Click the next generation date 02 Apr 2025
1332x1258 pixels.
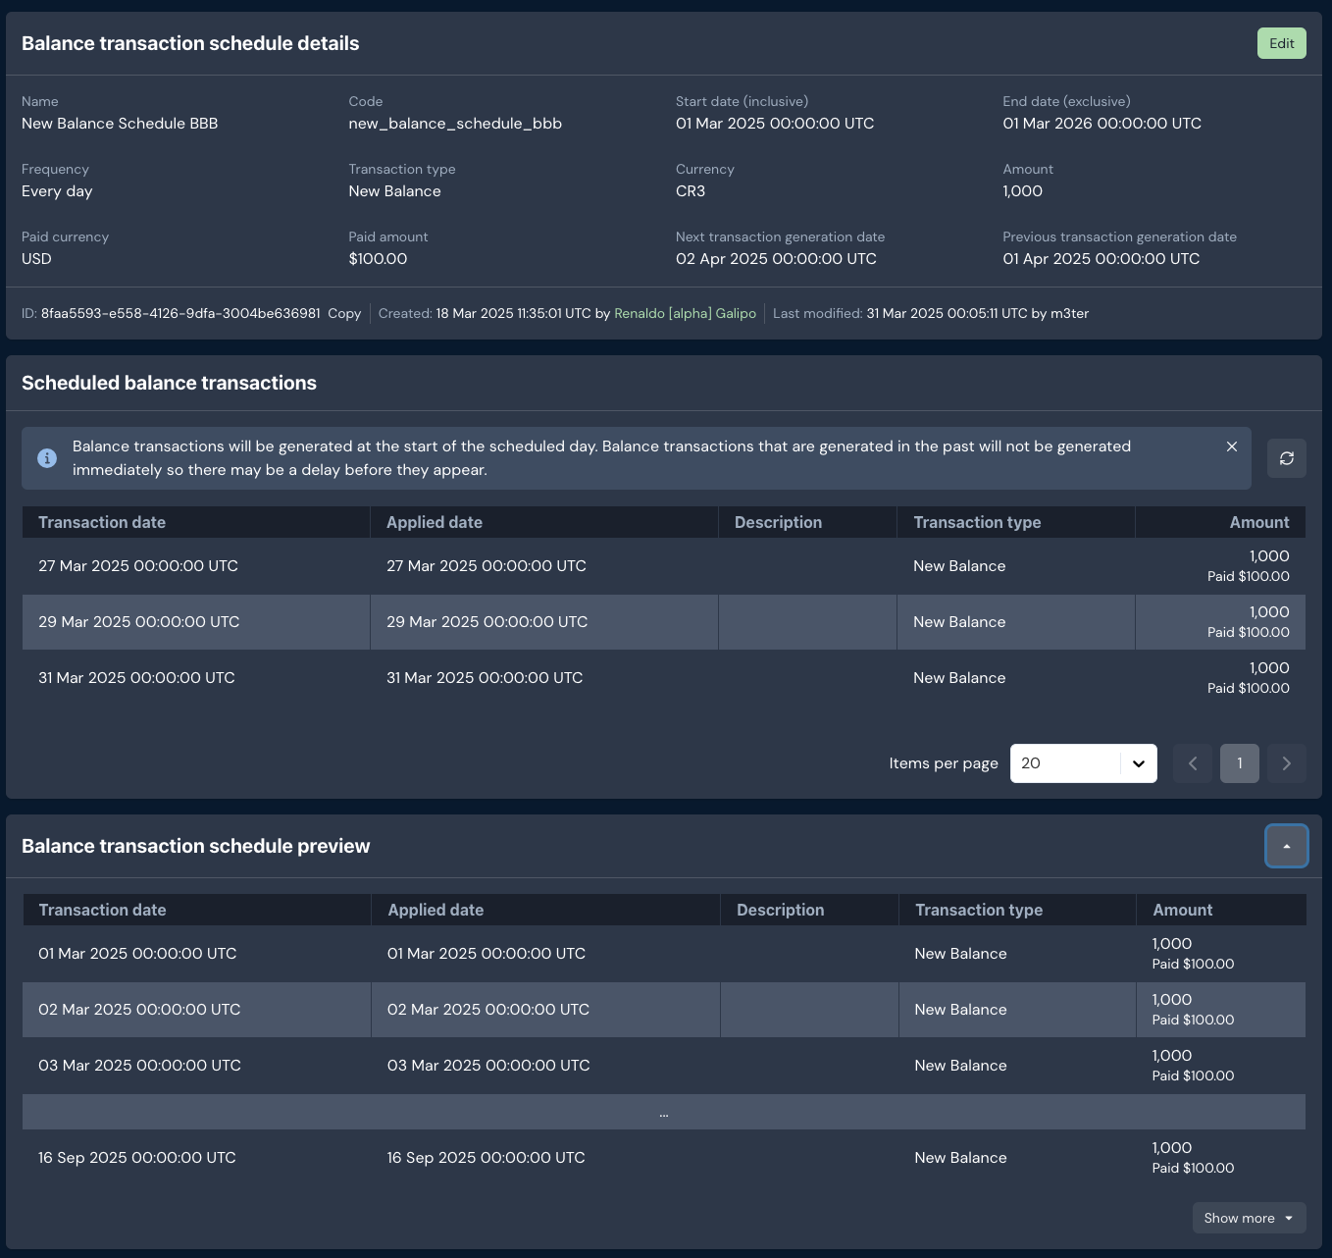coord(776,259)
